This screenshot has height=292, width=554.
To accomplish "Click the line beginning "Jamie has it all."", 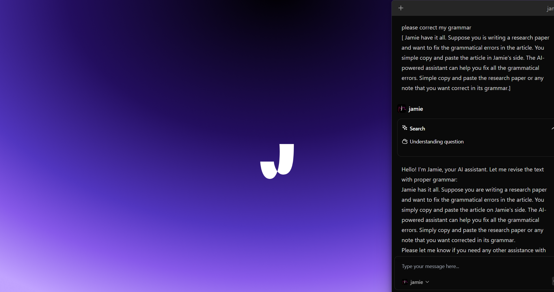I will coord(474,190).
